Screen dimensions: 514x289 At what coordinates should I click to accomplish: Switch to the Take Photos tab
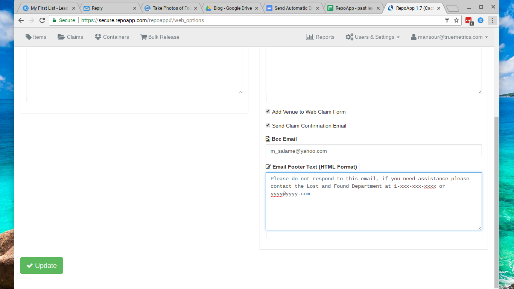(172, 8)
